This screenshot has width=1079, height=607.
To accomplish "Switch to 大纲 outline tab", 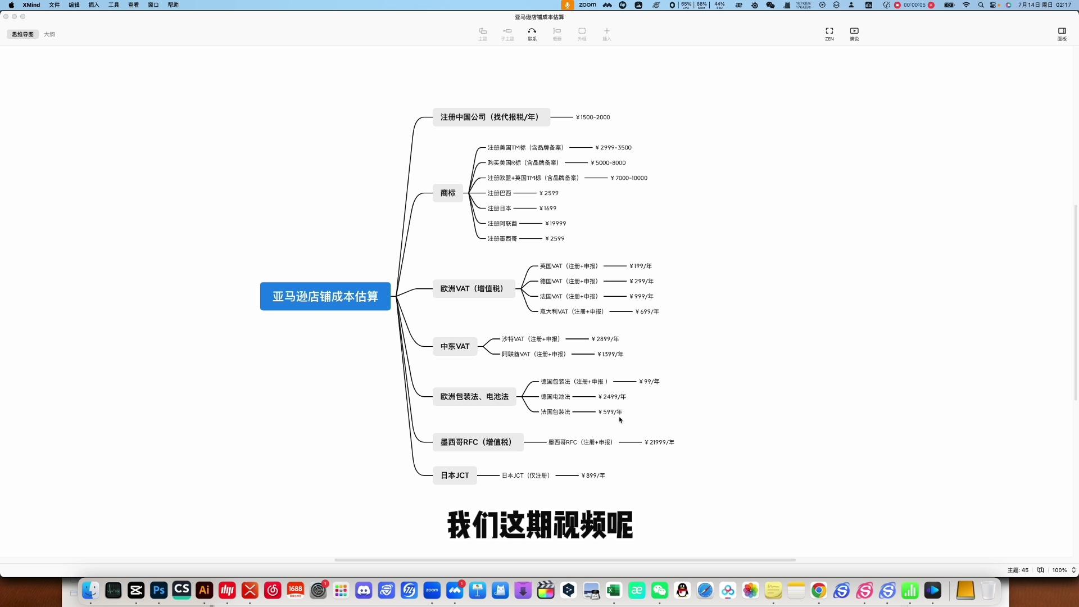I will (49, 34).
